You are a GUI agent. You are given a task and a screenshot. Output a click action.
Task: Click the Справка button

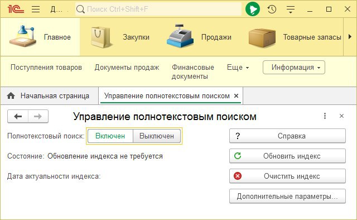coord(288,136)
